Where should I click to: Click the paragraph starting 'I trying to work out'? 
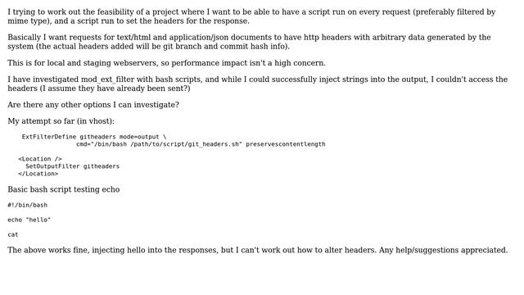pyautogui.click(x=251, y=16)
